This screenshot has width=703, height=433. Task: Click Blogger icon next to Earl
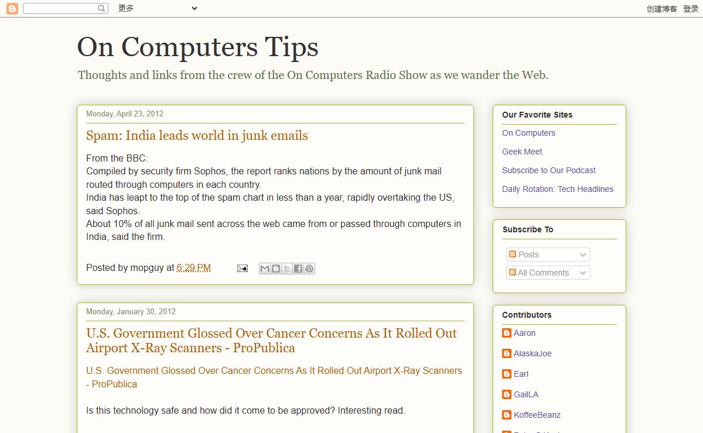[x=507, y=374]
